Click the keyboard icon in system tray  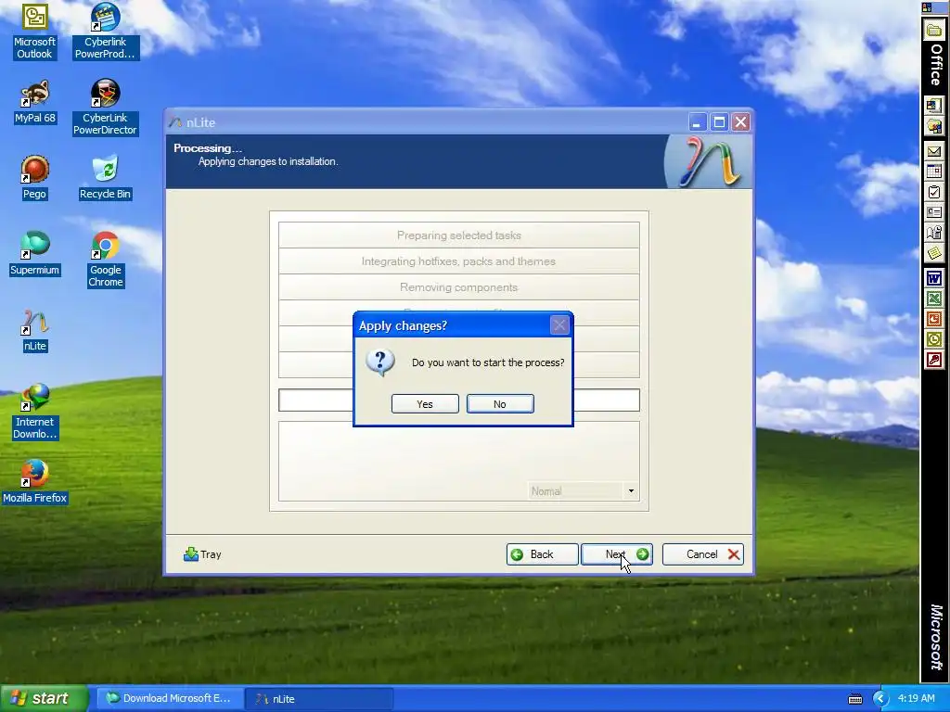tap(854, 699)
